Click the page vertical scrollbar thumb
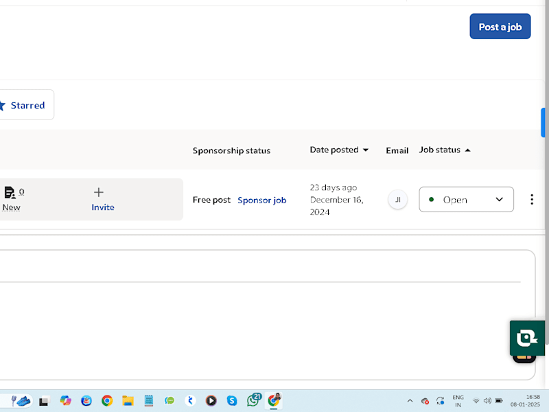Image resolution: width=549 pixels, height=412 pixels. (x=543, y=123)
